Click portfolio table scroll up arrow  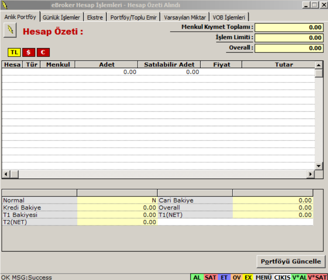coord(319,65)
